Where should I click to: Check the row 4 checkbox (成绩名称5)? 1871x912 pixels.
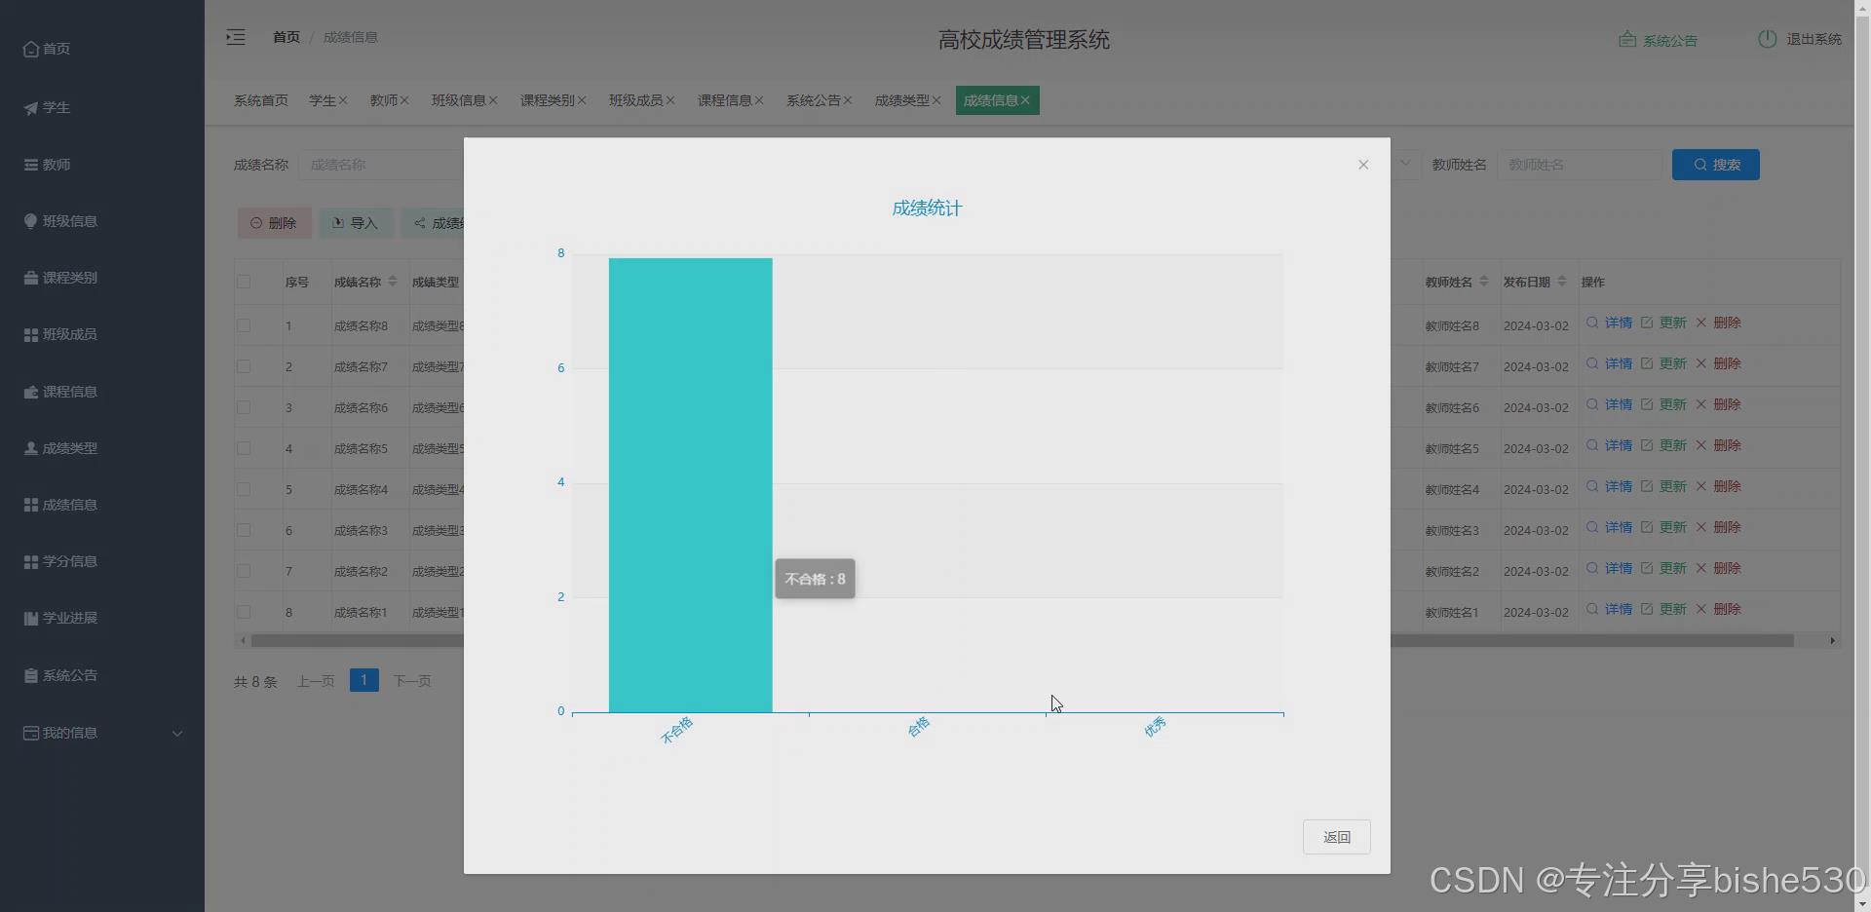click(x=244, y=448)
